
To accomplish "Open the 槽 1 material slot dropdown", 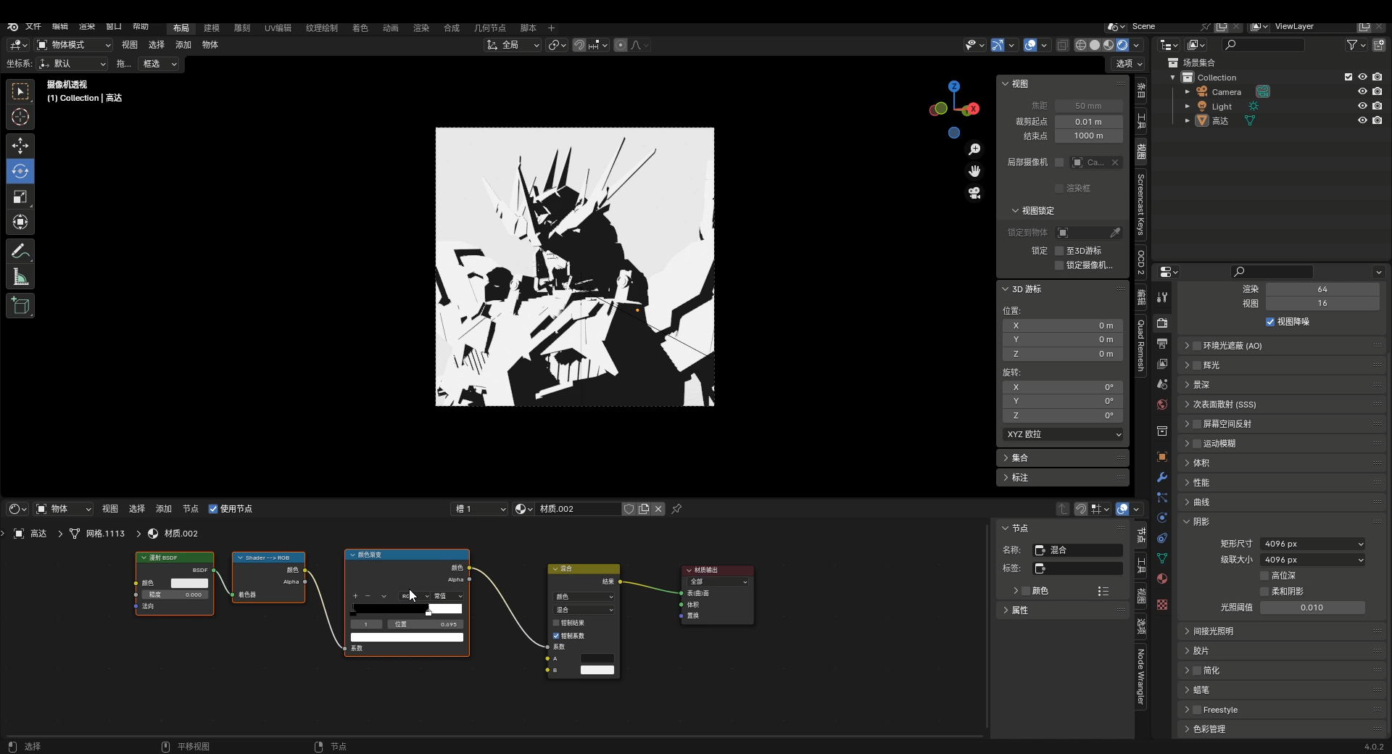I will [480, 509].
